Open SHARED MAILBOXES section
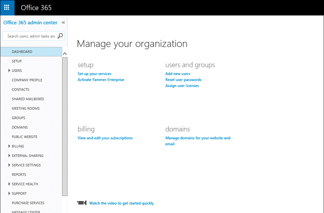The height and width of the screenshot is (213, 324). click(28, 99)
